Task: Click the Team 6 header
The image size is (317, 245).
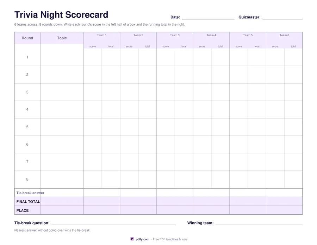Action: [284, 35]
